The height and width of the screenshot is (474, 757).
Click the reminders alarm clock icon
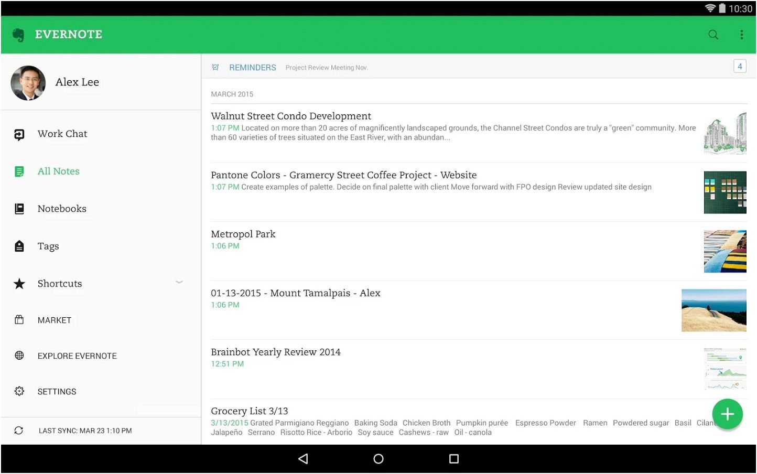pos(215,67)
